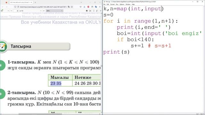205x115 pixels.
Task: Click the '# s=s+1' comment
Action: [160, 46]
